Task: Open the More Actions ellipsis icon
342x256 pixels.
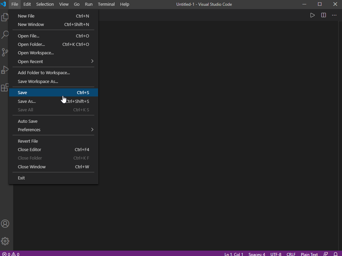Action: (x=334, y=15)
